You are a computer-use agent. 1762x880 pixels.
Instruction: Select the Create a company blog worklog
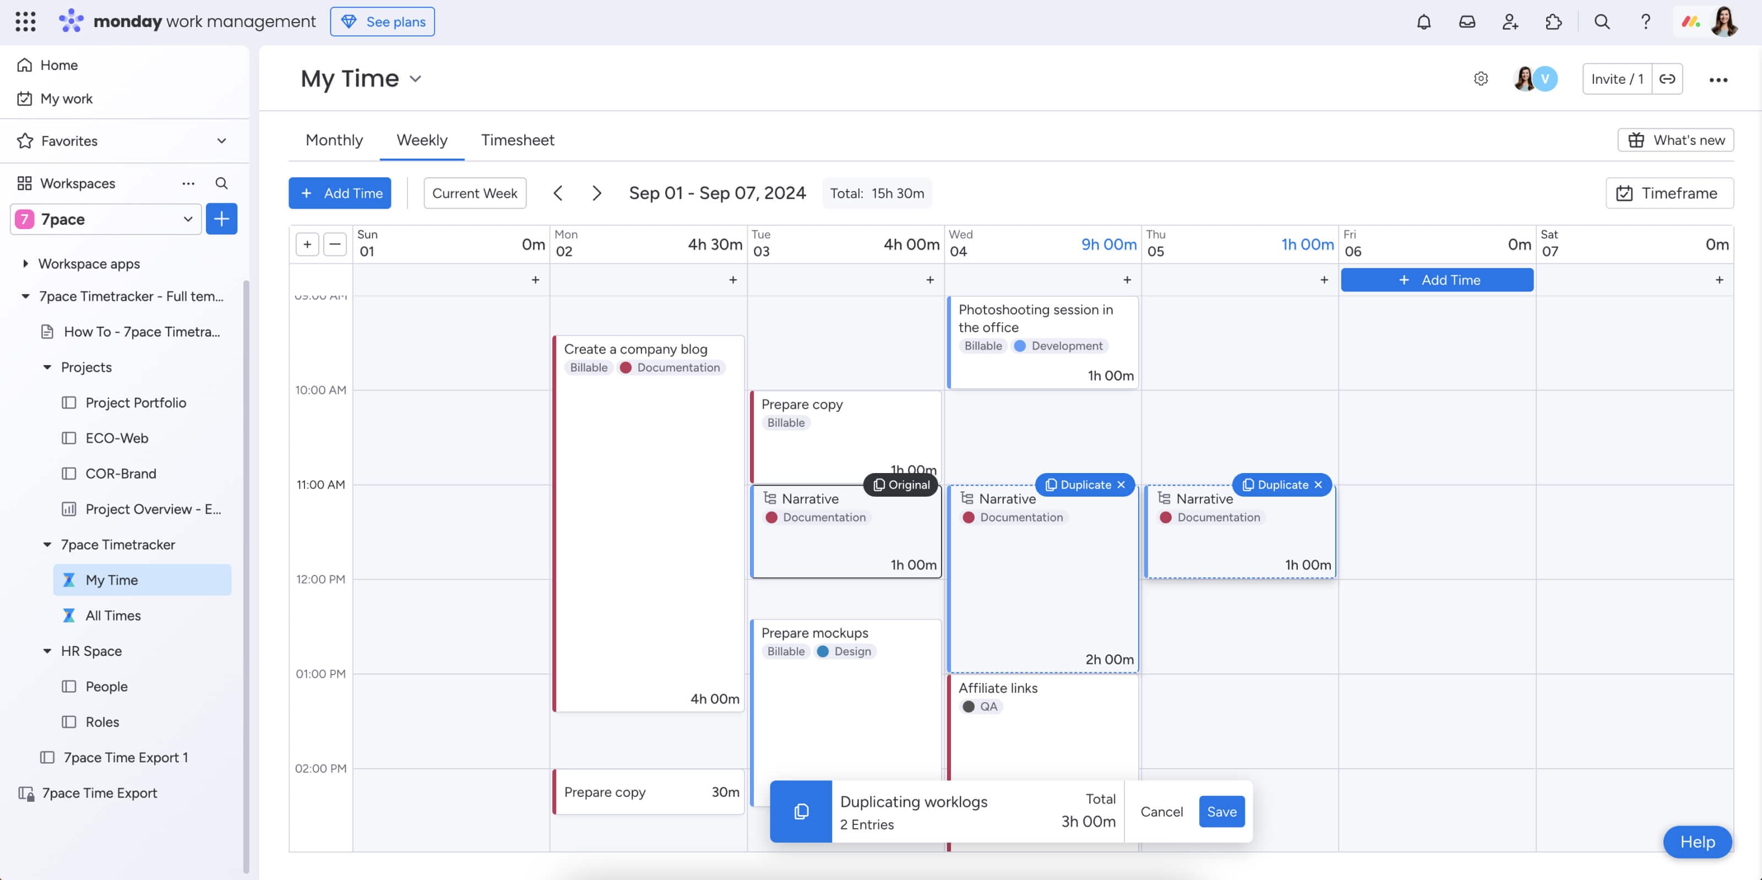[x=649, y=524]
